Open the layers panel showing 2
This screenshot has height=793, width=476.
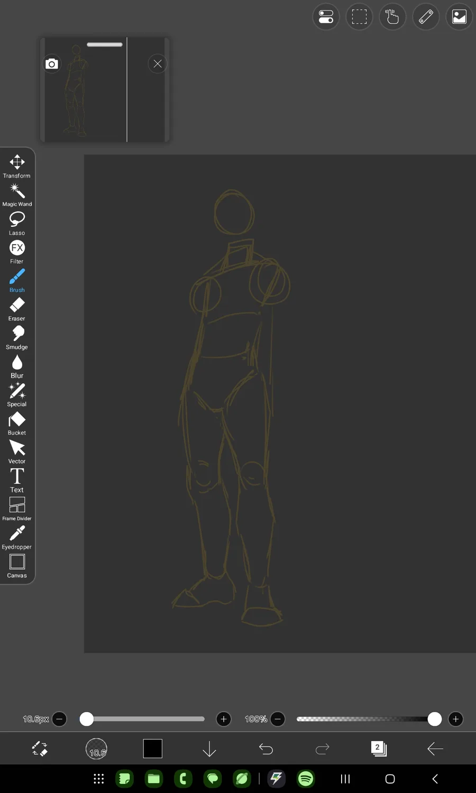pyautogui.click(x=379, y=749)
